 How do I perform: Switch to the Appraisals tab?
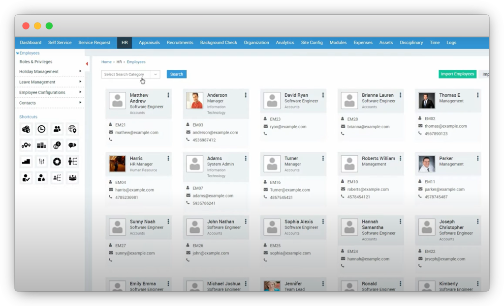pos(149,43)
